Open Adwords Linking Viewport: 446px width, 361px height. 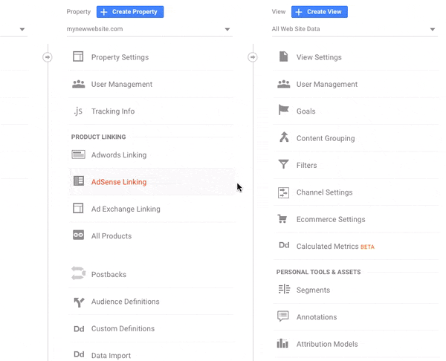coord(119,155)
